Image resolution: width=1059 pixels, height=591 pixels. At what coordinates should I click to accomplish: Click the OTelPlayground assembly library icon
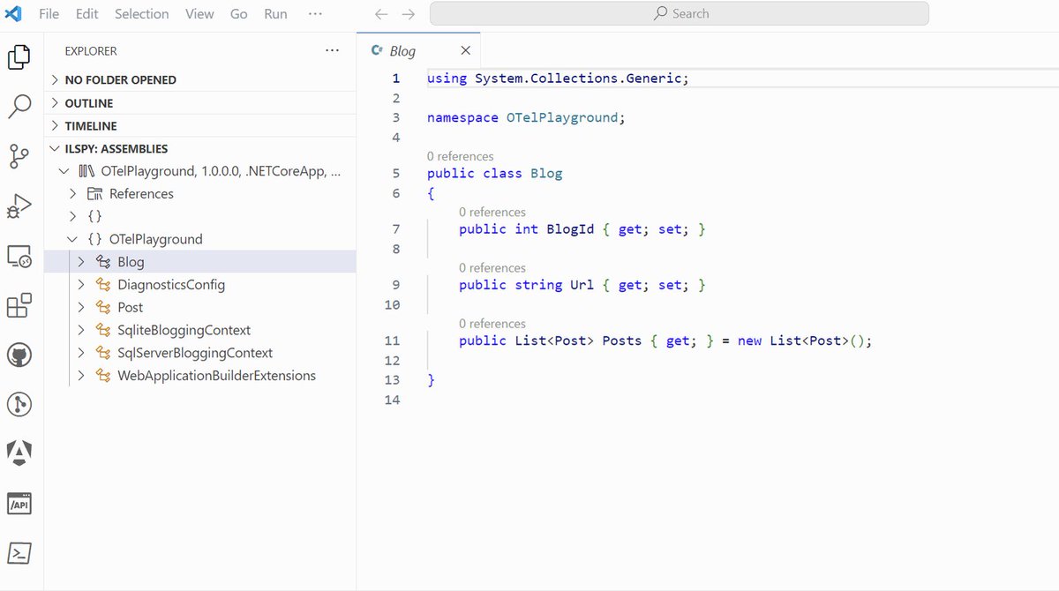coord(86,171)
